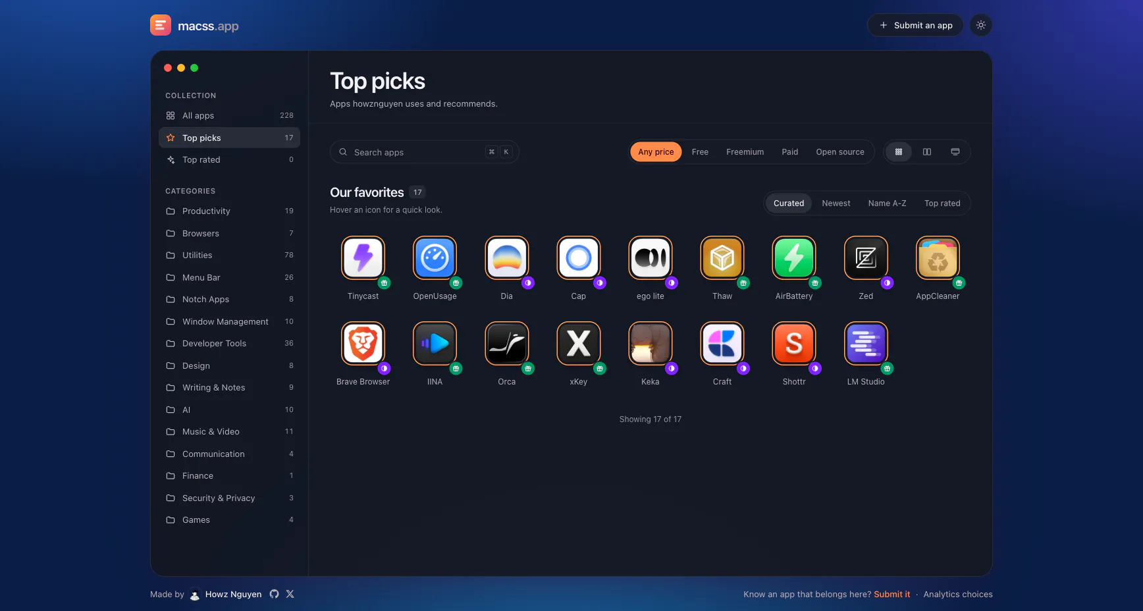
Task: Open Howz Nguyen profile link
Action: pyautogui.click(x=225, y=594)
